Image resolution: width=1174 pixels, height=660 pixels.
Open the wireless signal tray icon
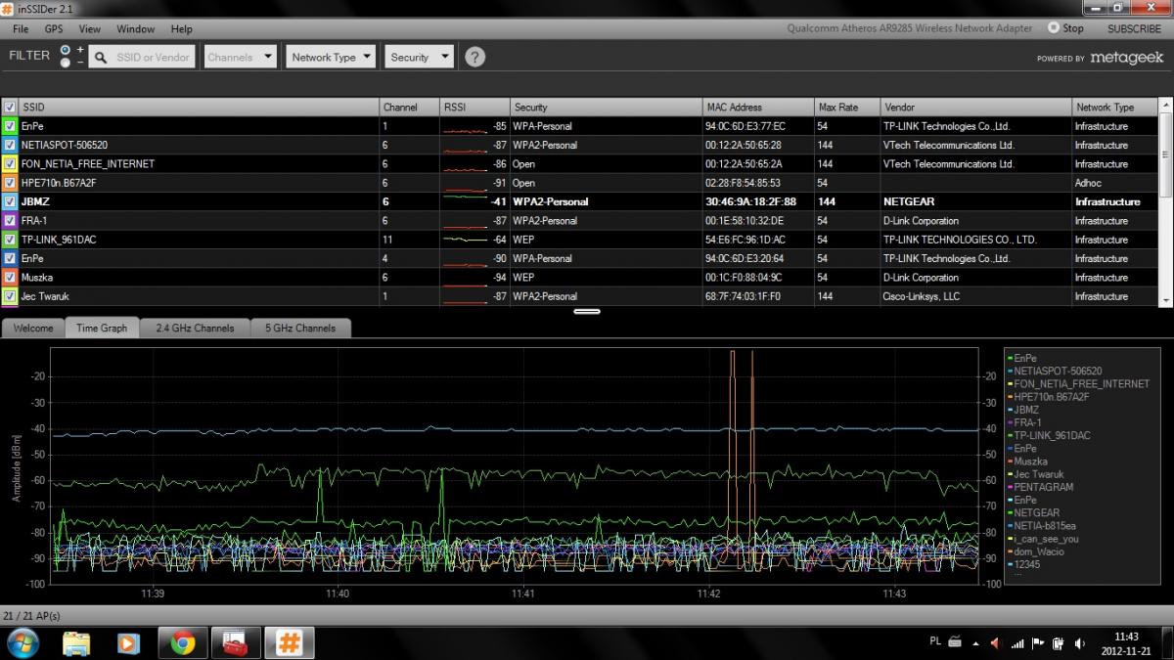pos(1017,642)
